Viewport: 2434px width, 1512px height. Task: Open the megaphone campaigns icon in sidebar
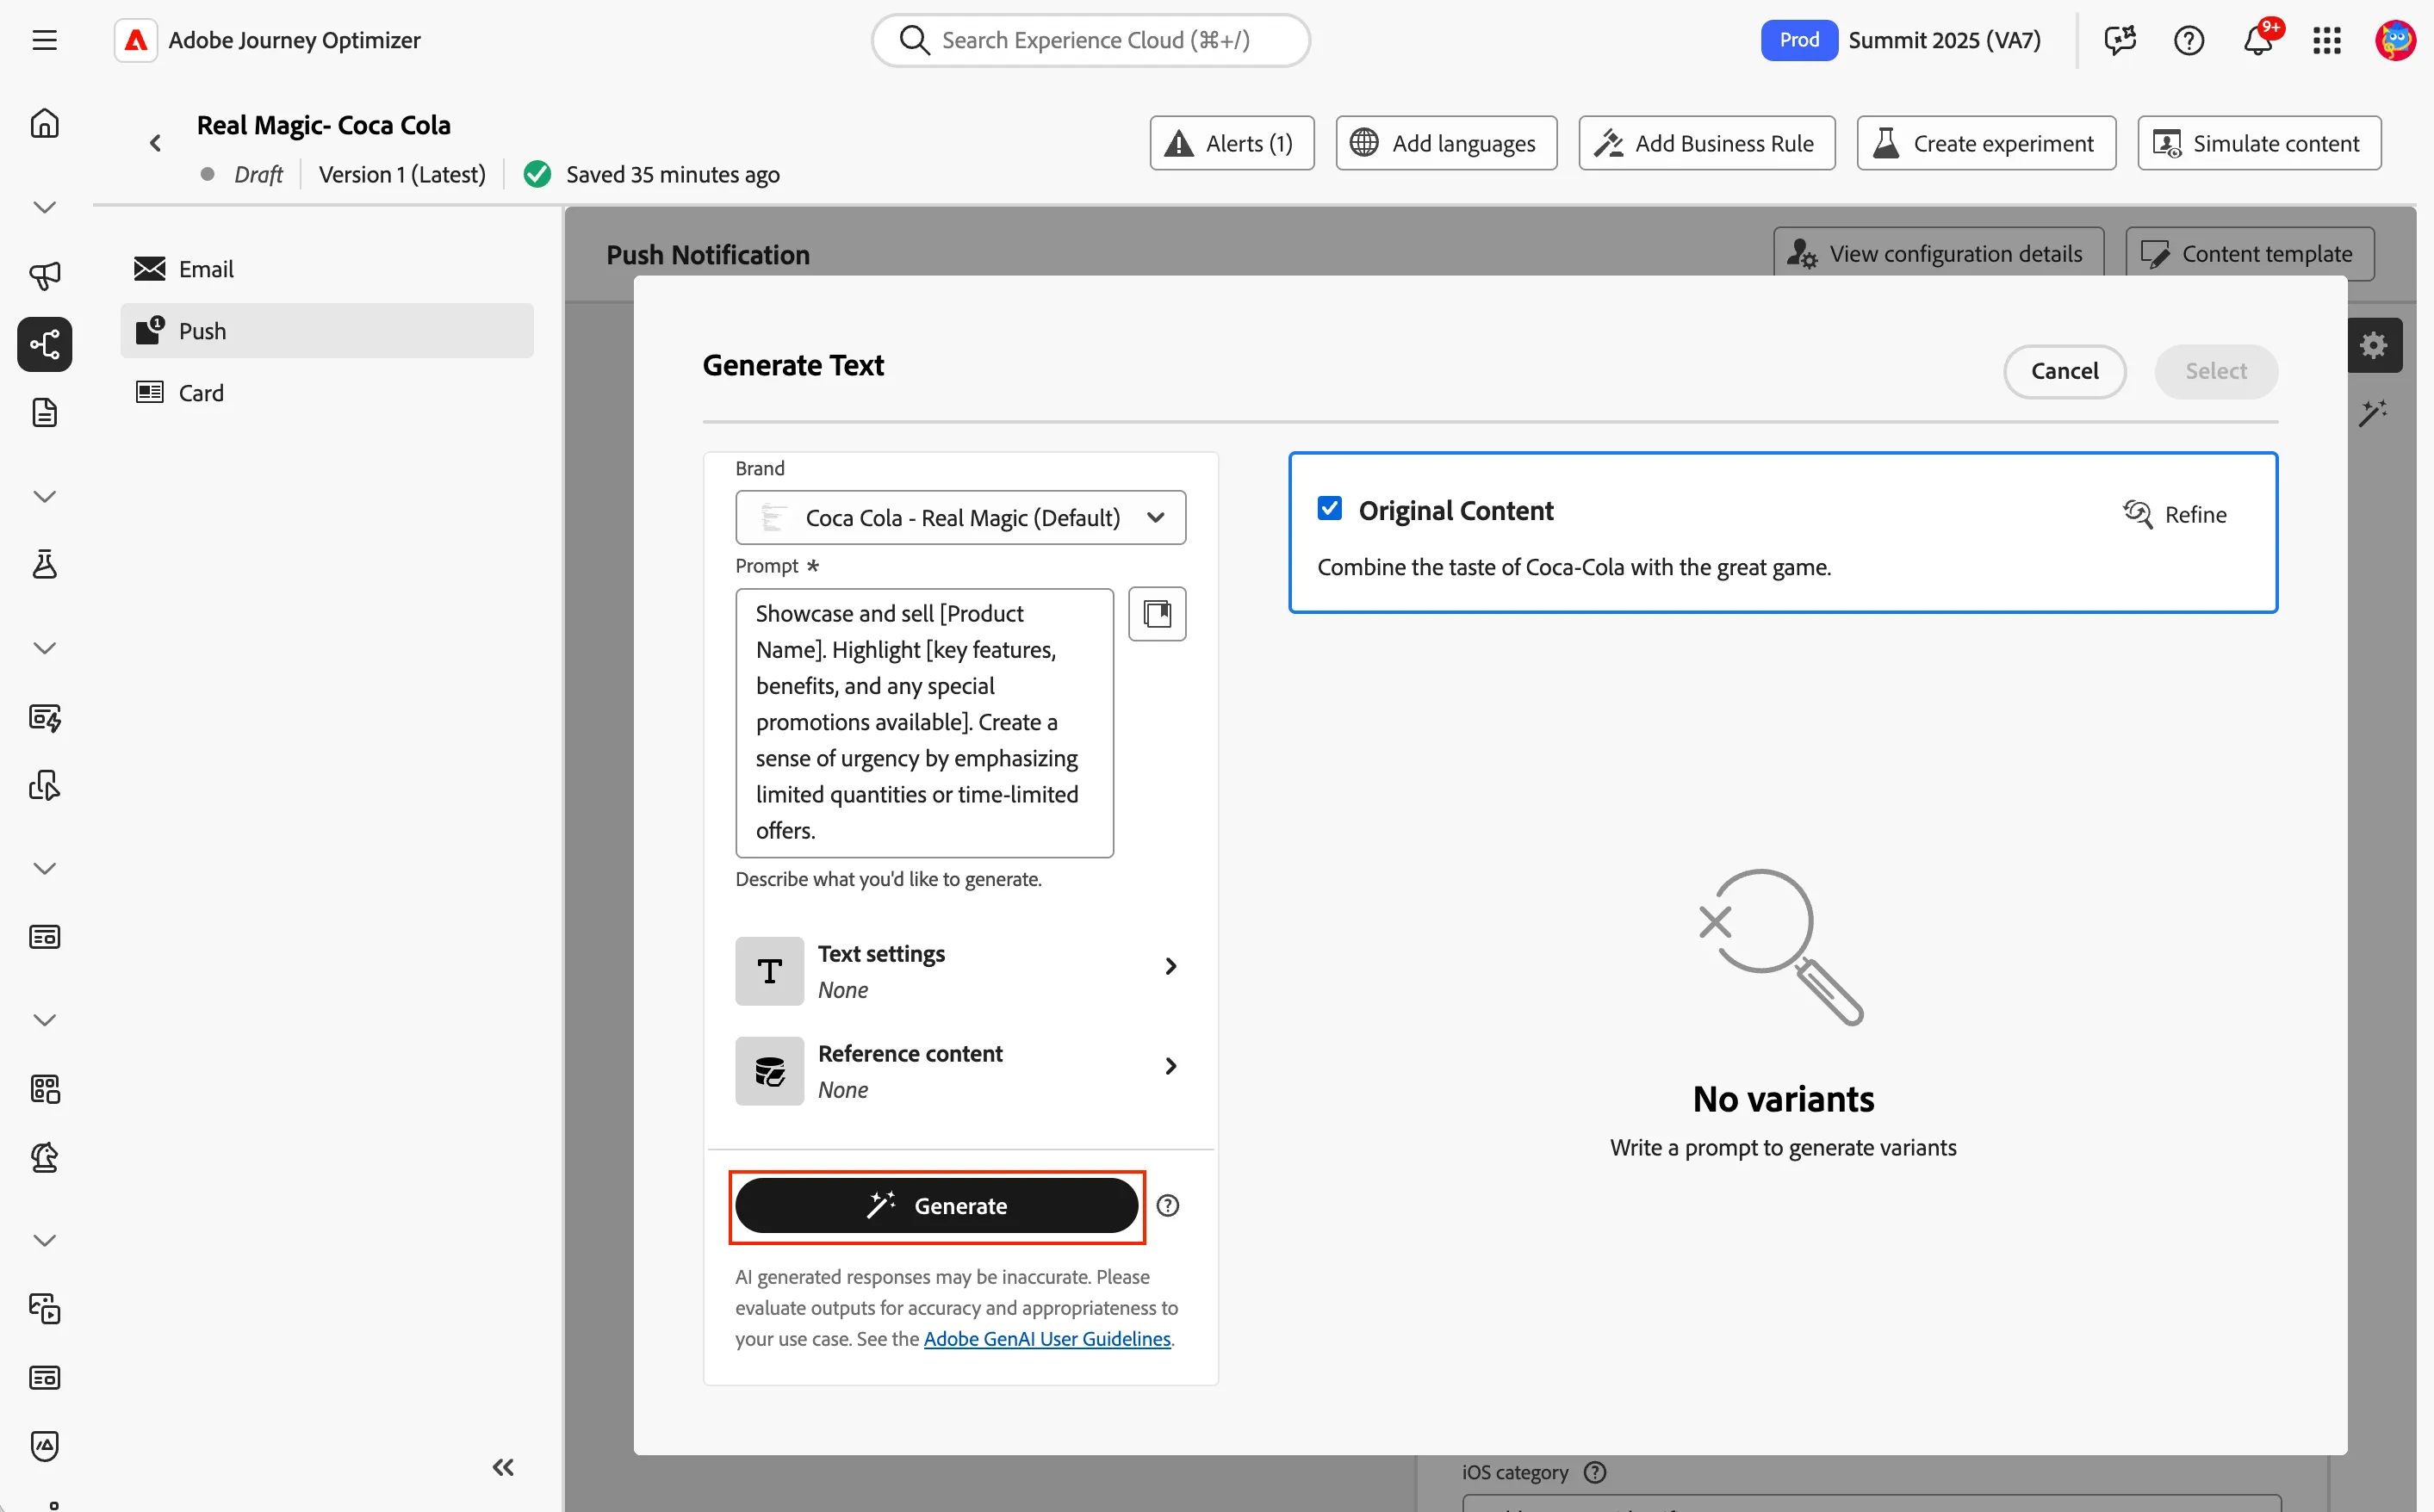point(44,276)
